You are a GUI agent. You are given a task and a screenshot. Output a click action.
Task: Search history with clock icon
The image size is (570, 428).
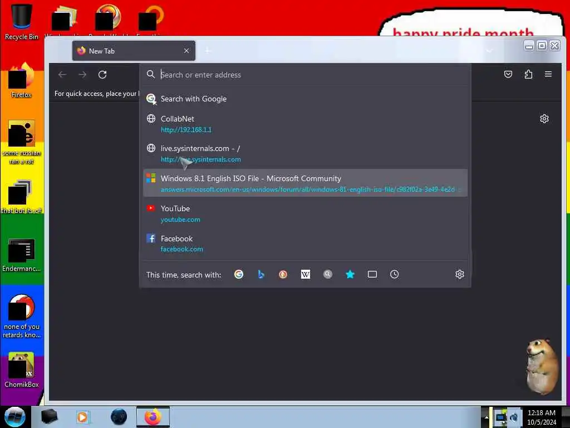click(x=395, y=274)
